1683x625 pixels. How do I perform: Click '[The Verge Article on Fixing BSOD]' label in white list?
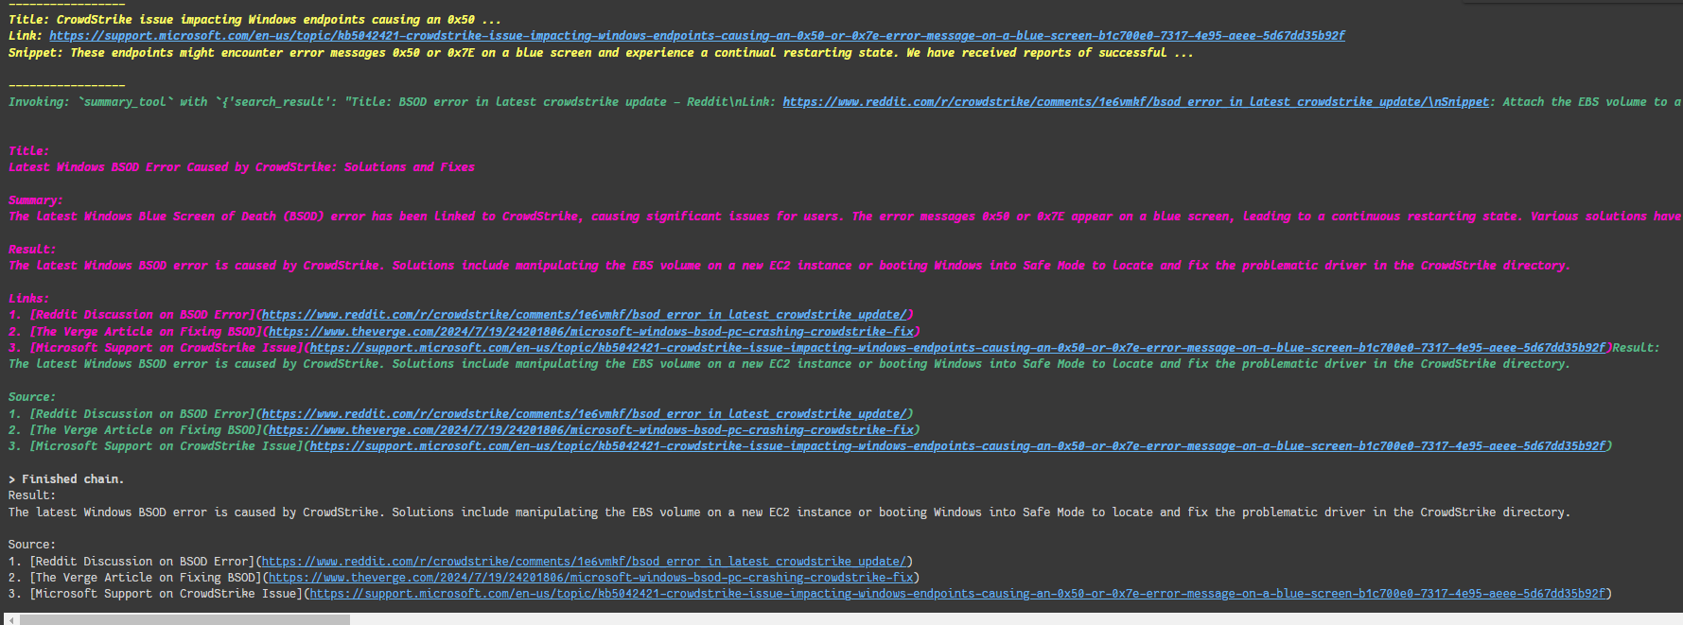click(146, 578)
